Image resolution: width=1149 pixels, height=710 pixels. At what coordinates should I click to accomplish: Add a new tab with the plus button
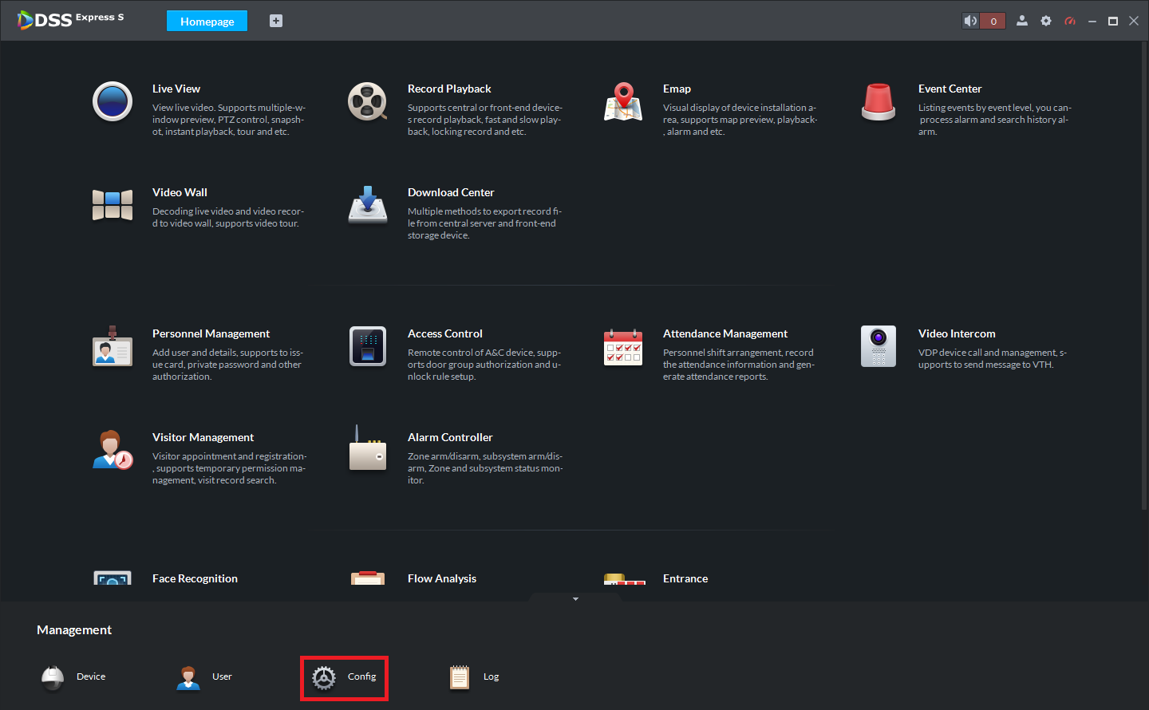tap(276, 21)
